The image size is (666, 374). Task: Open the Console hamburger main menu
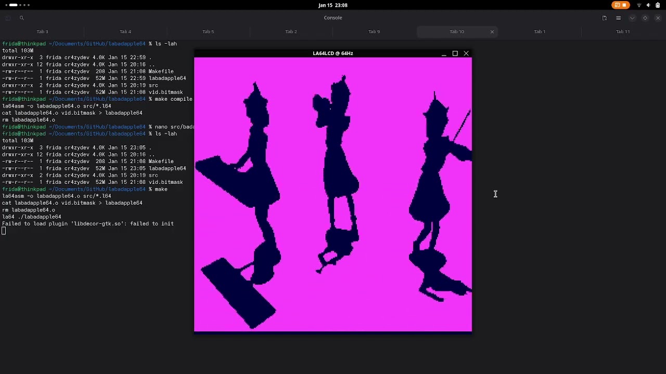click(x=618, y=18)
